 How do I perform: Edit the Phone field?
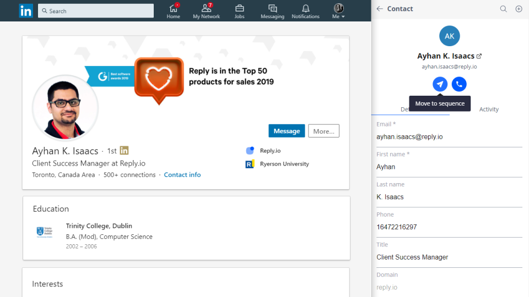coord(449,227)
